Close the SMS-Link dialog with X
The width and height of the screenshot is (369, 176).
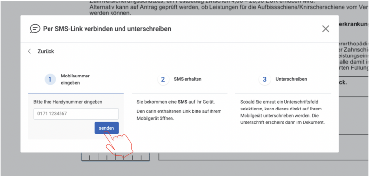325,29
